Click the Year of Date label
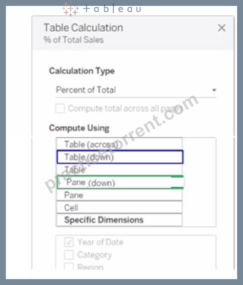The width and height of the screenshot is (243, 285). (x=101, y=242)
